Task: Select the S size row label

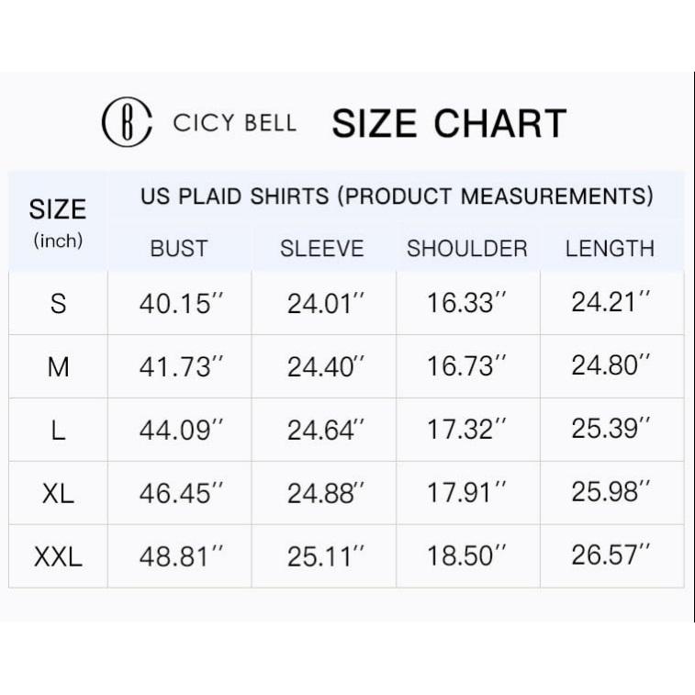Action: (x=58, y=304)
